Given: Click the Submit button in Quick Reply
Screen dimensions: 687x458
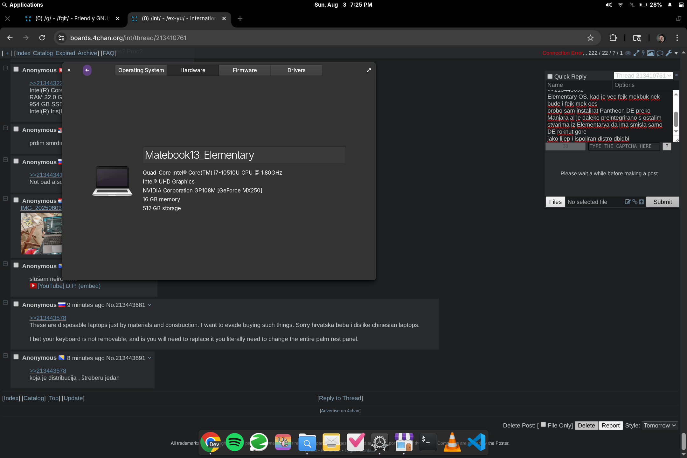Looking at the screenshot, I should [663, 202].
